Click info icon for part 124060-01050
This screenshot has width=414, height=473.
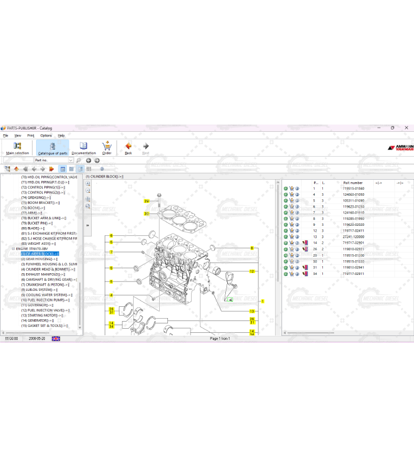click(297, 195)
